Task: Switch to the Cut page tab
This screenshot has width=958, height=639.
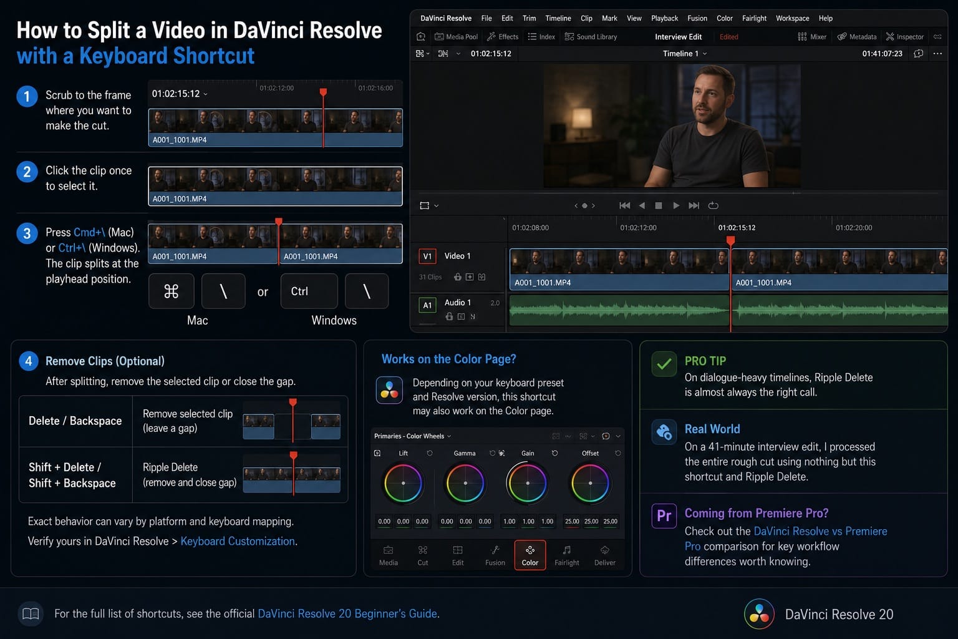Action: click(423, 555)
